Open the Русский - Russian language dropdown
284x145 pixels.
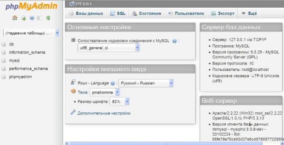click(146, 83)
